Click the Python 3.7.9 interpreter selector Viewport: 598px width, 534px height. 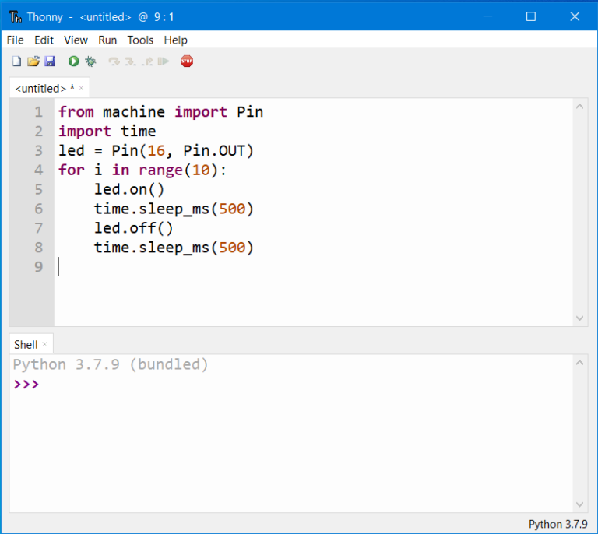558,524
